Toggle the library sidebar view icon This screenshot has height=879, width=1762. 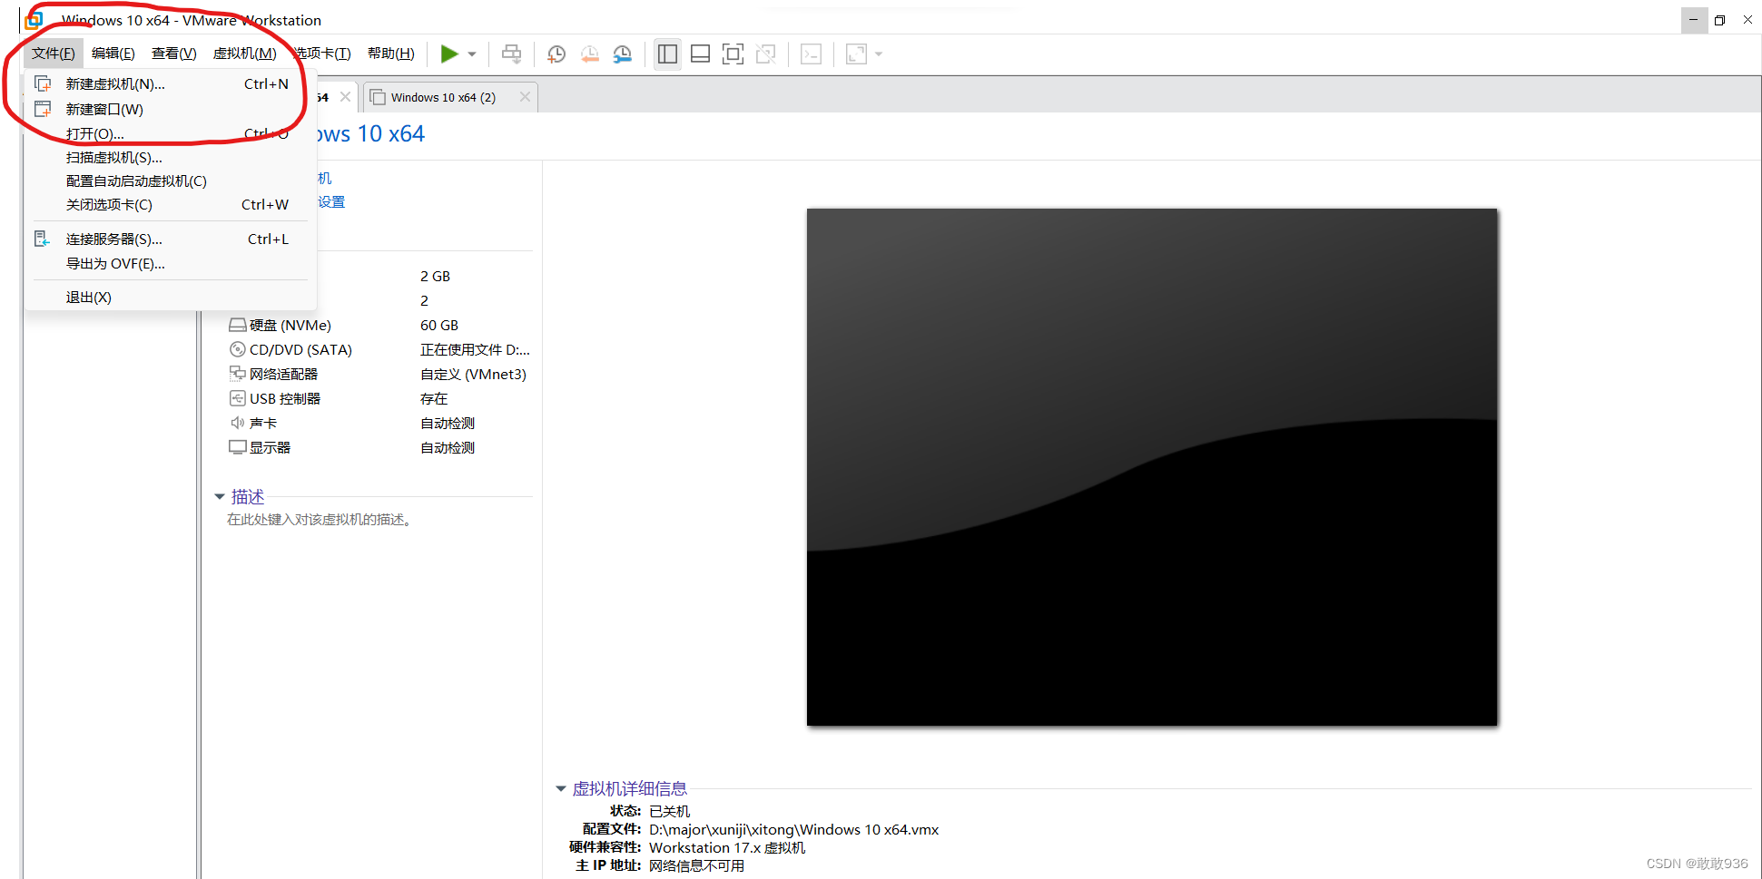(x=667, y=54)
